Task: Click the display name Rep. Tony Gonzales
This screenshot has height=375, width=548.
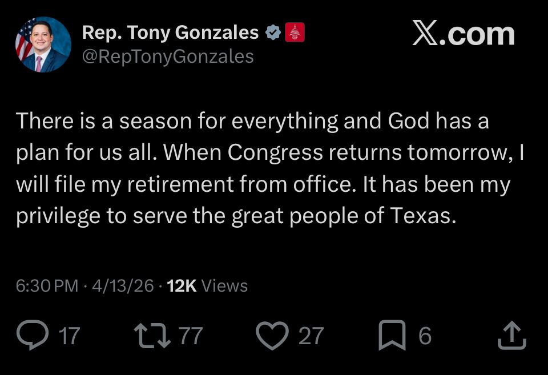Action: point(170,33)
